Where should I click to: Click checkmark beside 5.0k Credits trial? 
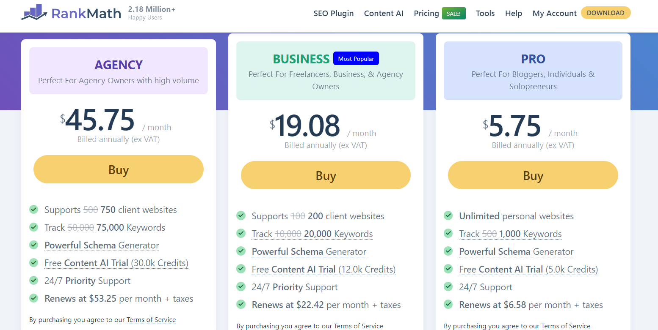[x=448, y=269]
